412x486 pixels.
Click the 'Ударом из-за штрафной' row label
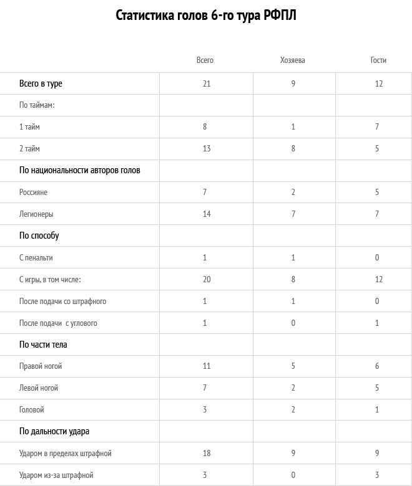click(56, 475)
